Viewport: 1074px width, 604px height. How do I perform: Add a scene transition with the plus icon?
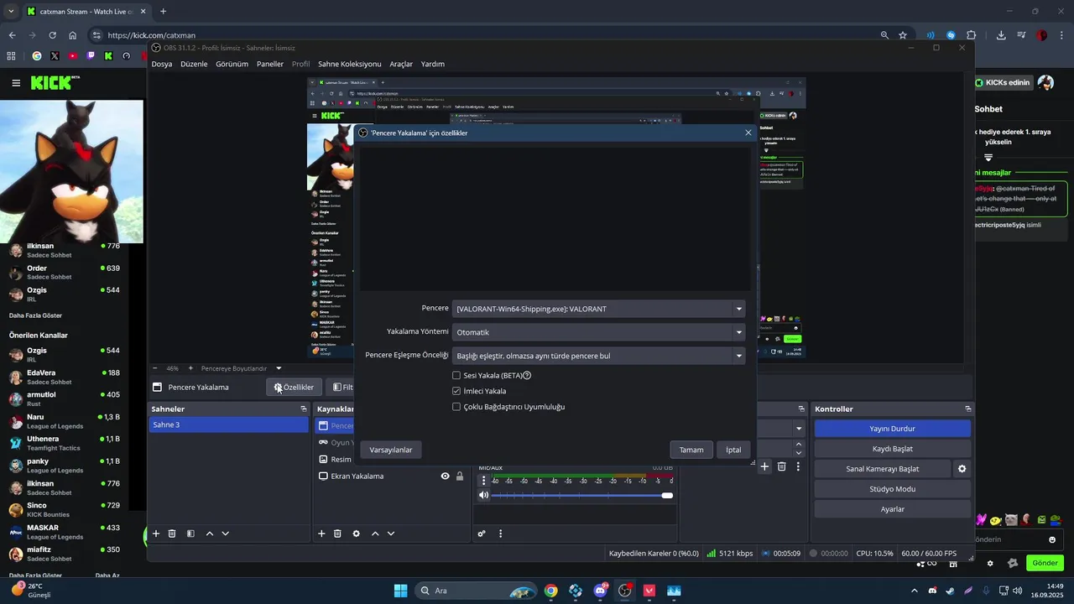tap(764, 466)
